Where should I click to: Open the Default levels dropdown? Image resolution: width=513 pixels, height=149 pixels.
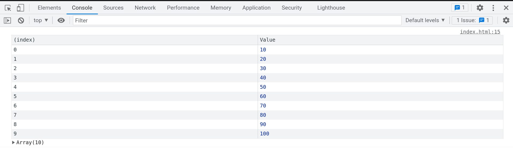[425, 20]
